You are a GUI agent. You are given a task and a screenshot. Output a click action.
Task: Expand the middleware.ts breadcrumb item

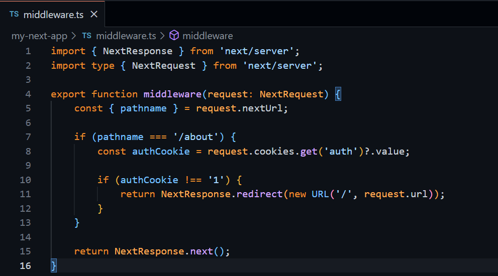[126, 36]
